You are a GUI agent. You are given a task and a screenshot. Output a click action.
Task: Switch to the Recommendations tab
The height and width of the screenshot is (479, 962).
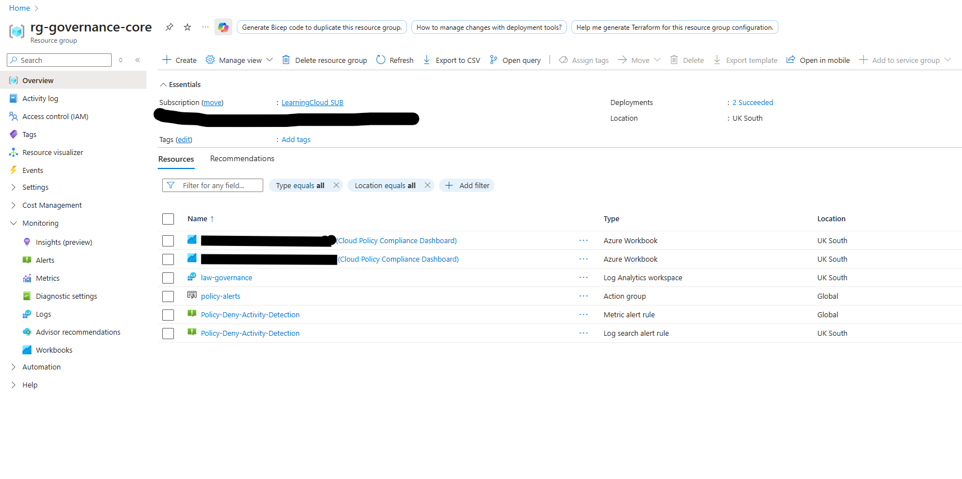(x=242, y=159)
